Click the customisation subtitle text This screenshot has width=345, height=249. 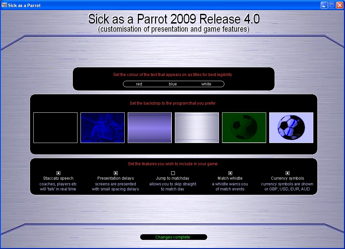pos(174,29)
